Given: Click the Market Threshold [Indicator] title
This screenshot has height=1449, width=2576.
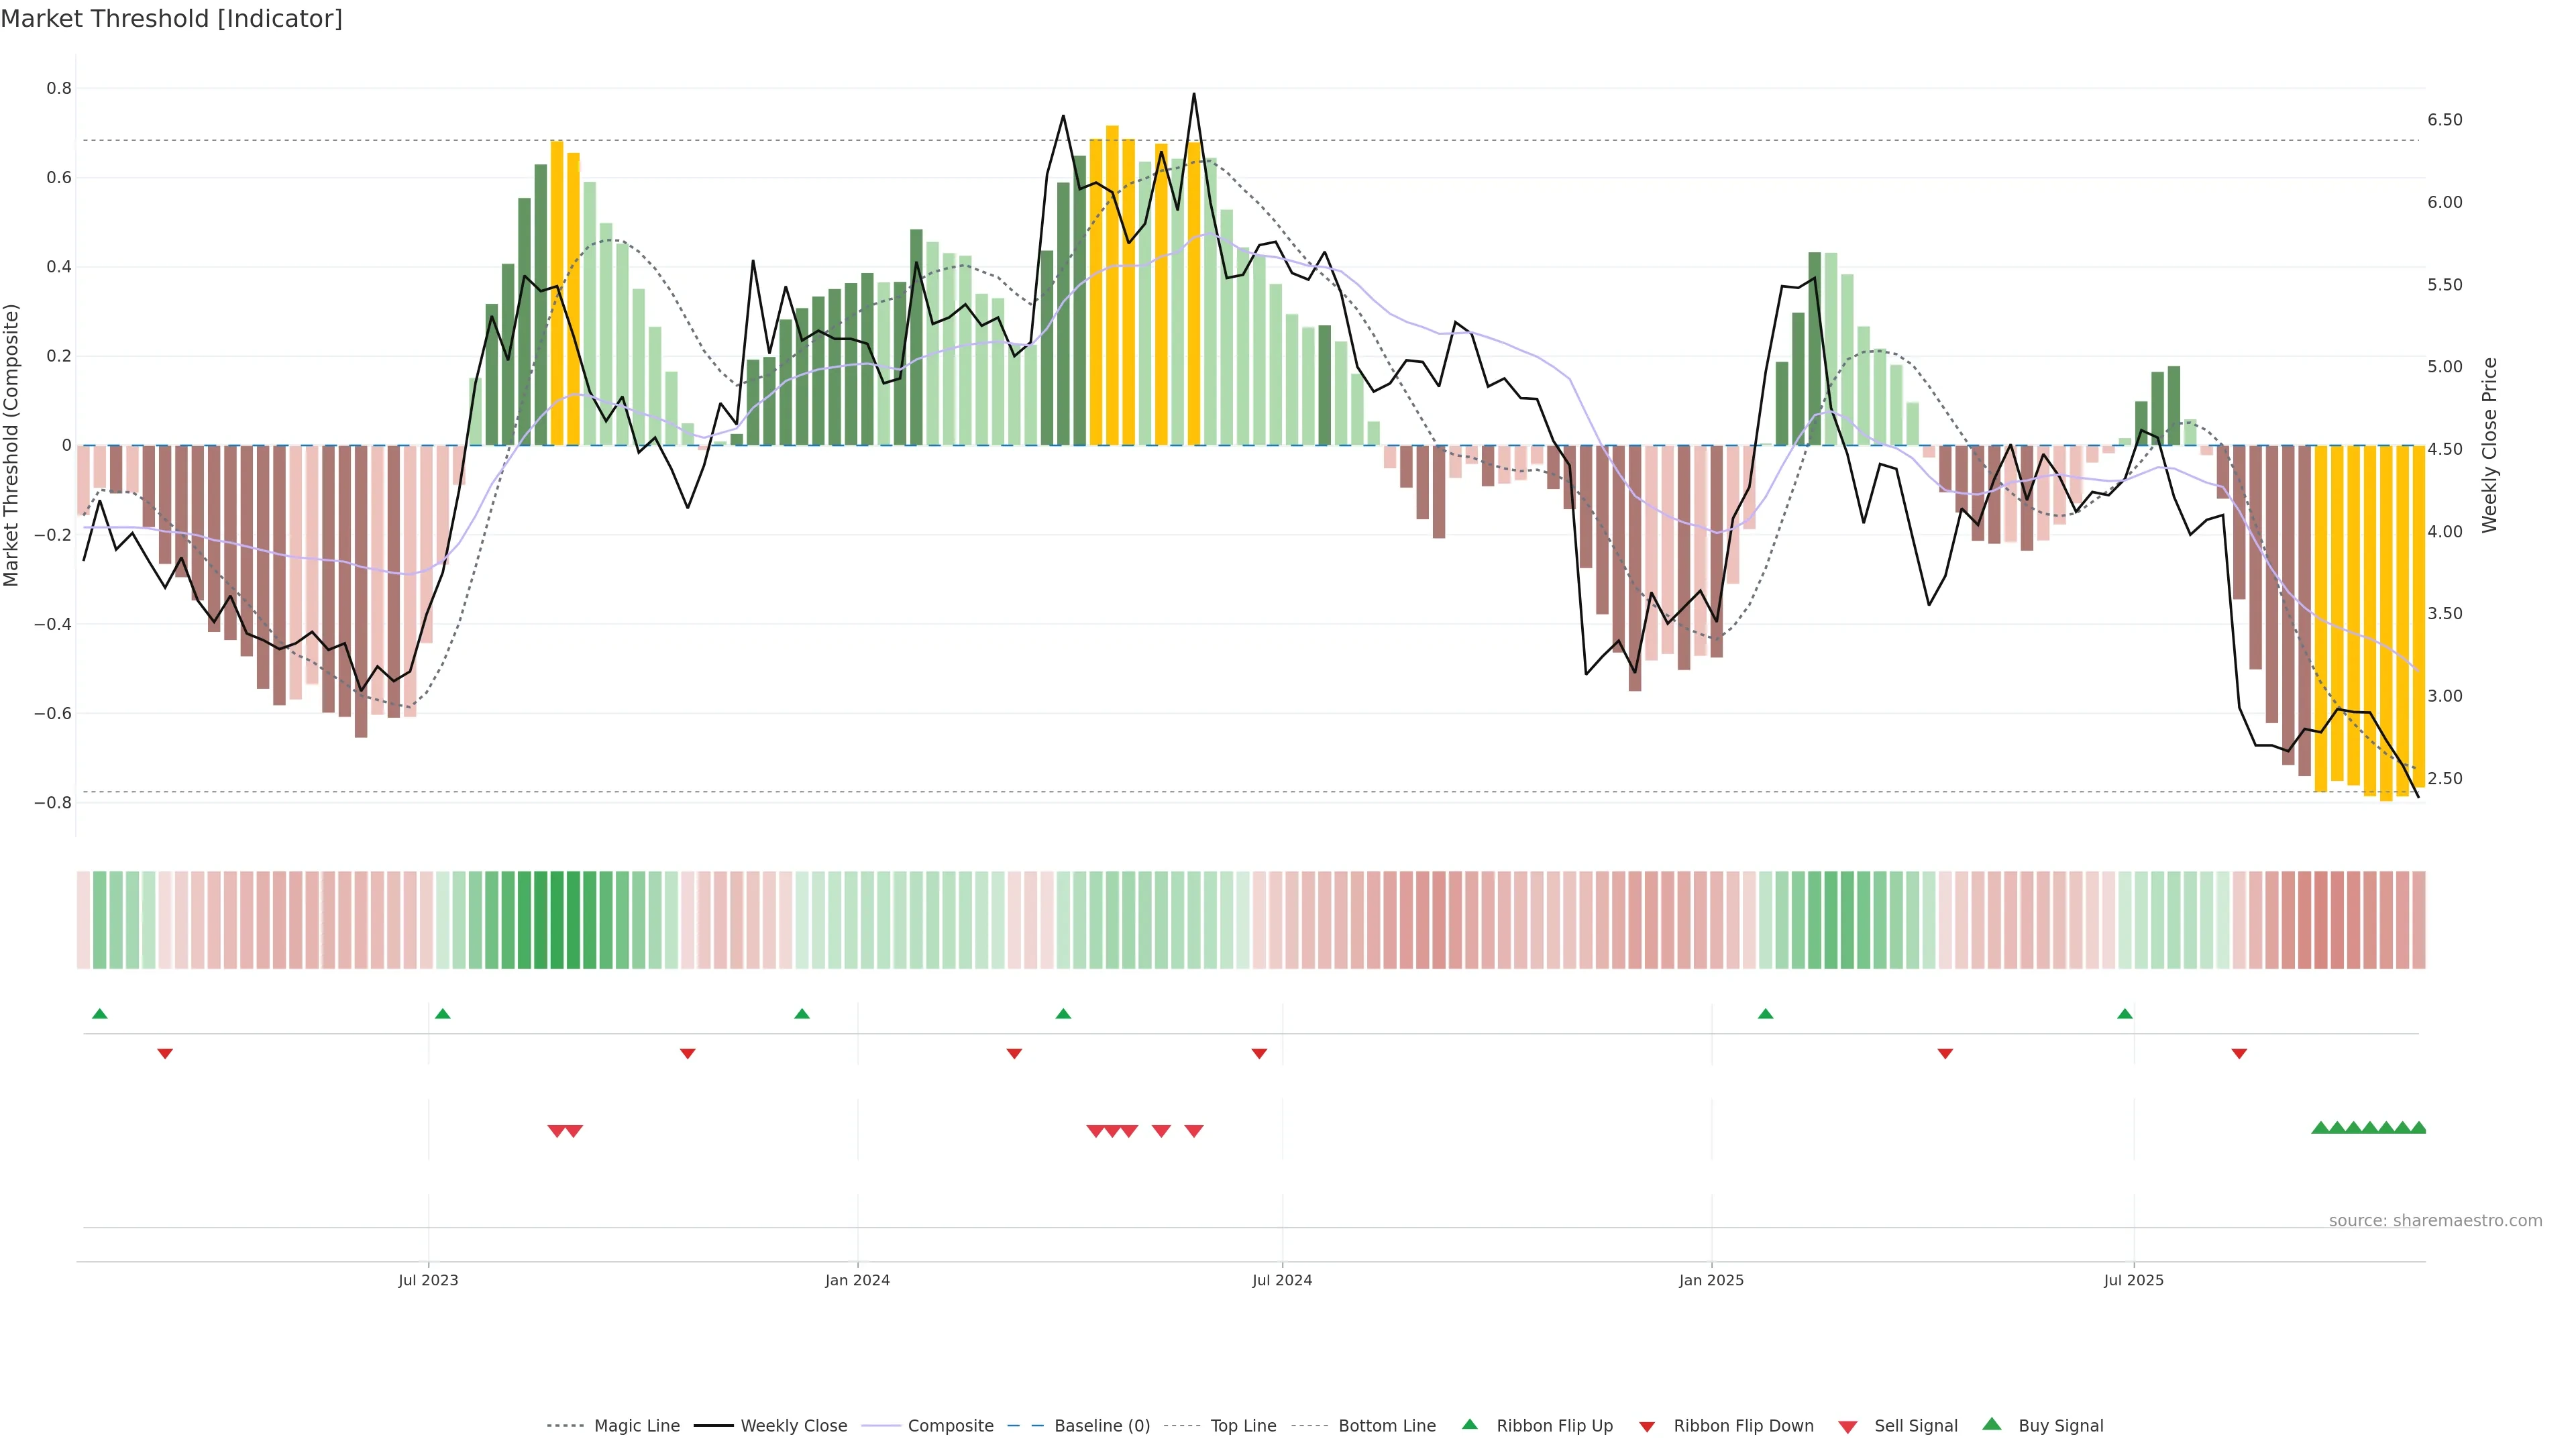Looking at the screenshot, I should 171,19.
